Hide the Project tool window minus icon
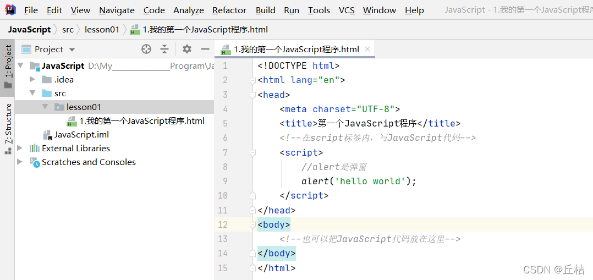The width and height of the screenshot is (593, 280). (205, 49)
